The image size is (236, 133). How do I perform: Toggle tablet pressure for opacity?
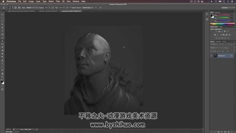[x=52, y=8]
